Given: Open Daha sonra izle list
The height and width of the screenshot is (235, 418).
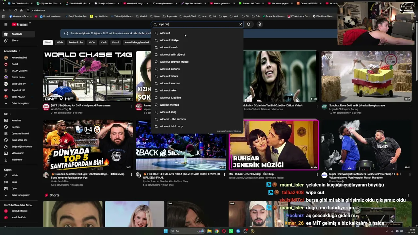Looking at the screenshot, I should pos(18,140).
